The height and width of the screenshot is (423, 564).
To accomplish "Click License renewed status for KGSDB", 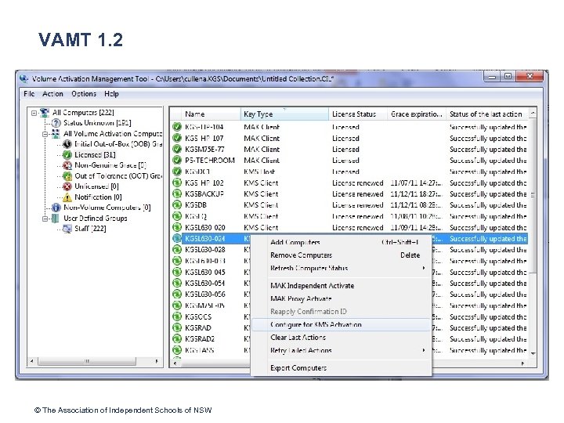I will [357, 205].
